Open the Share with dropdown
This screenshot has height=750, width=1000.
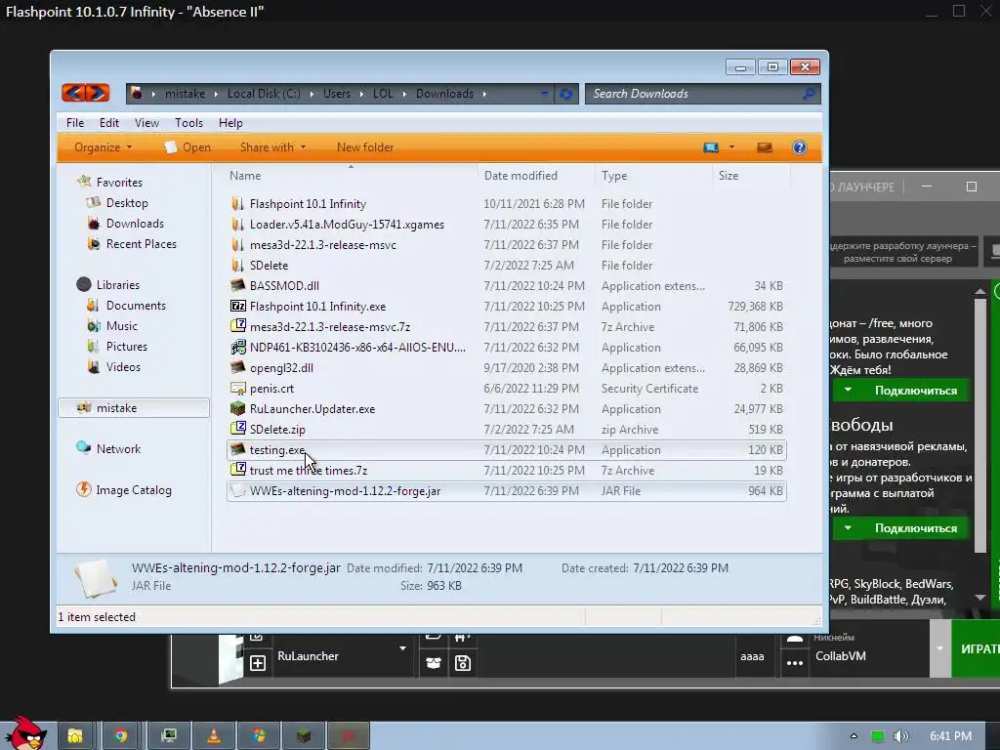click(x=273, y=147)
